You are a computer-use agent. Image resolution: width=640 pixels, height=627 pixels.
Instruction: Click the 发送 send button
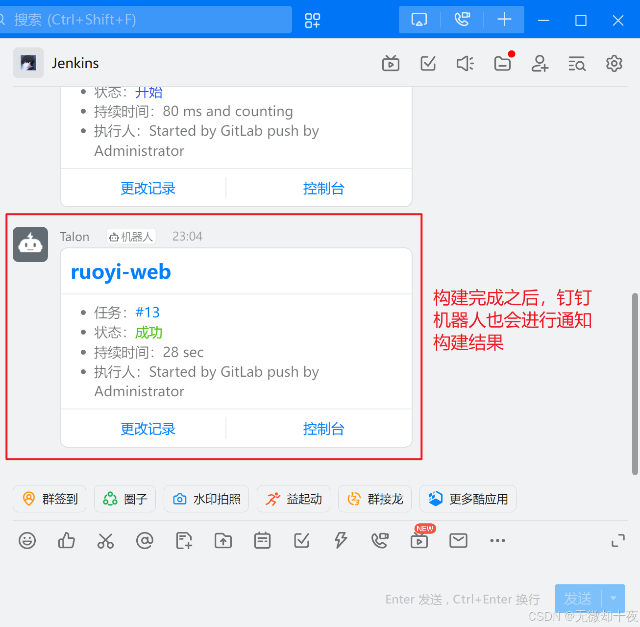coord(578,599)
